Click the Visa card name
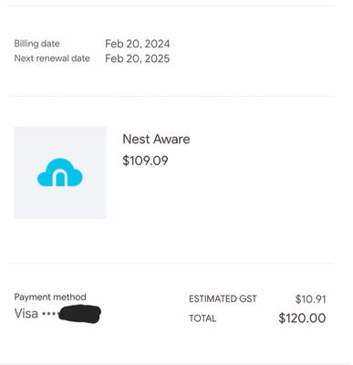Viewport: 353px width, 365px height. [26, 314]
